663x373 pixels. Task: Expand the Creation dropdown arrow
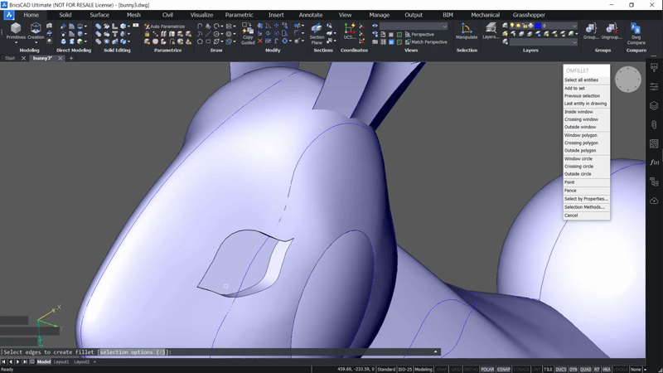click(x=36, y=43)
